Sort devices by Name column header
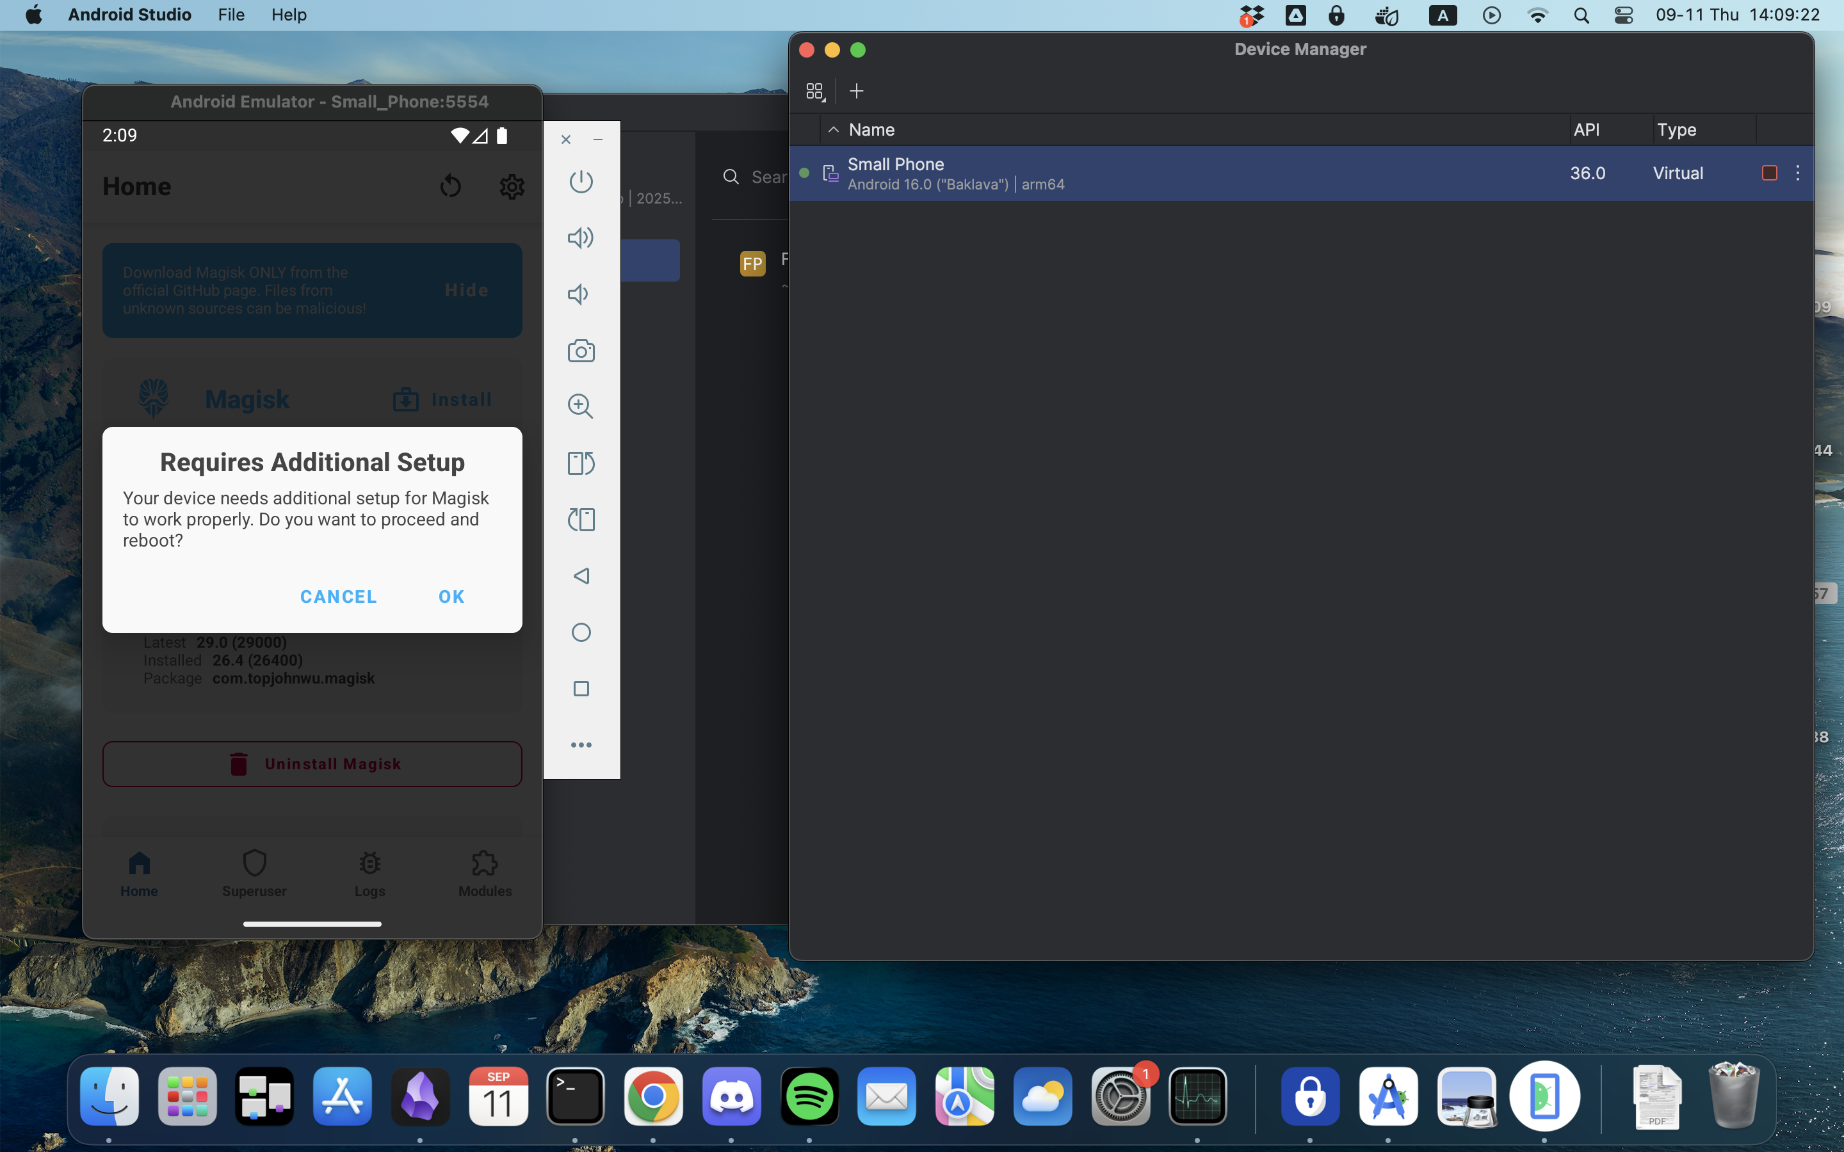 point(871,129)
